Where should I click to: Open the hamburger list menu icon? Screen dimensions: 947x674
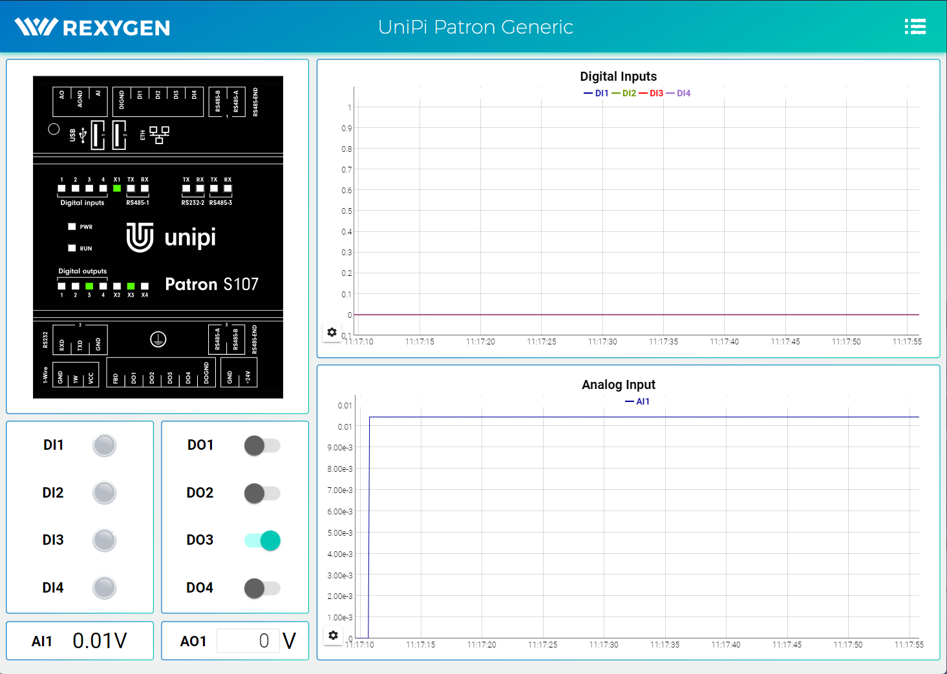point(915,26)
